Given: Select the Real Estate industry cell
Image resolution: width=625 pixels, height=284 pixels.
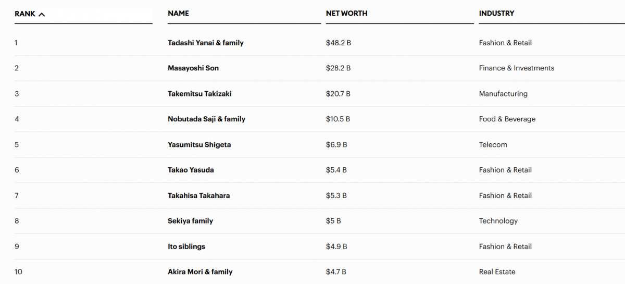Looking at the screenshot, I should coord(497,272).
